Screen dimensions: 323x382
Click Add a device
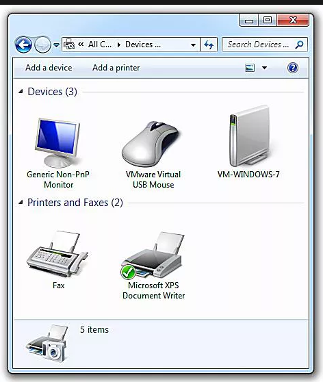point(49,68)
